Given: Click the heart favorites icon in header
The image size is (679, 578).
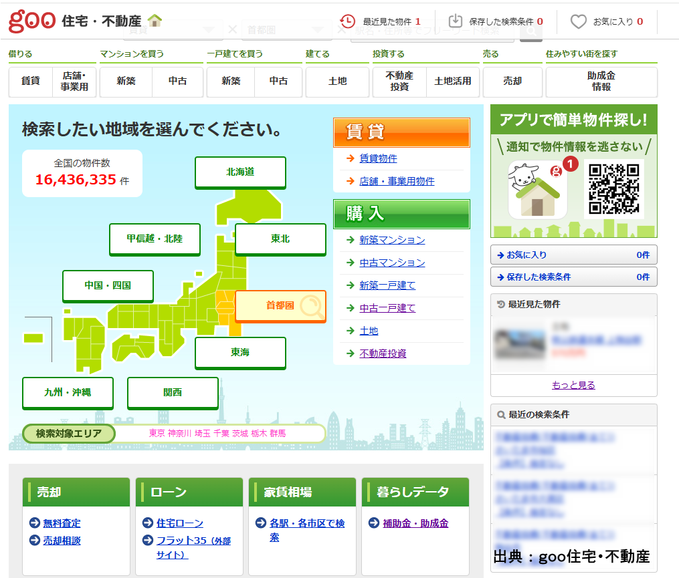Looking at the screenshot, I should (578, 21).
